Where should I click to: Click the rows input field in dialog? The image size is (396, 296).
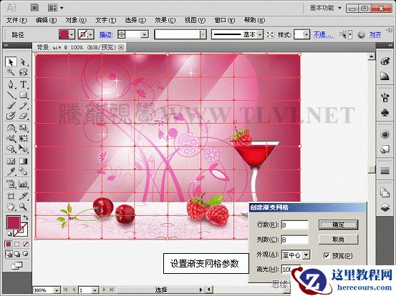coord(294,225)
